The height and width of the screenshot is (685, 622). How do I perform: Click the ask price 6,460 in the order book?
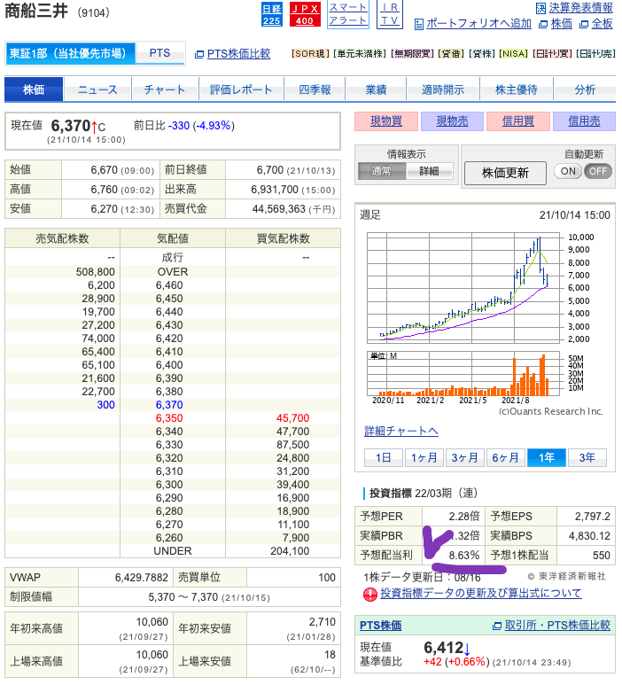169,285
